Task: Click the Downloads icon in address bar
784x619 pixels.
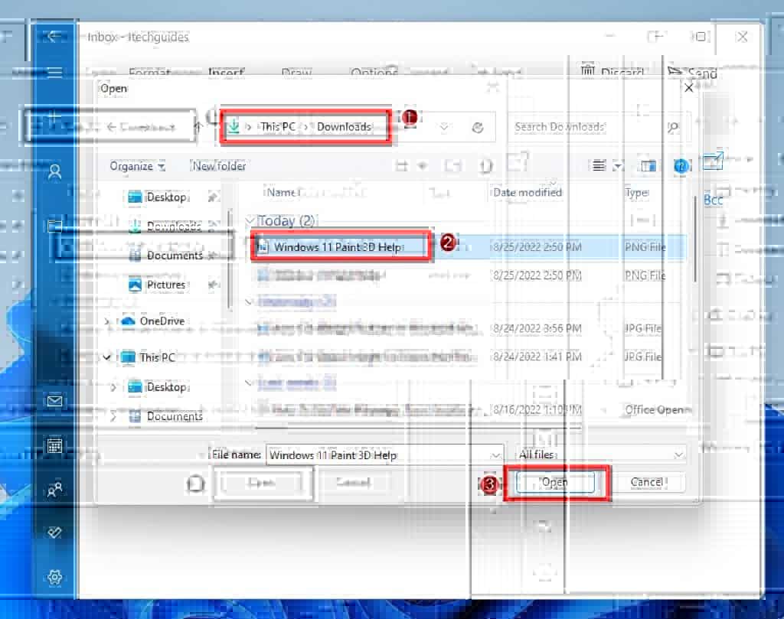Action: pos(234,127)
